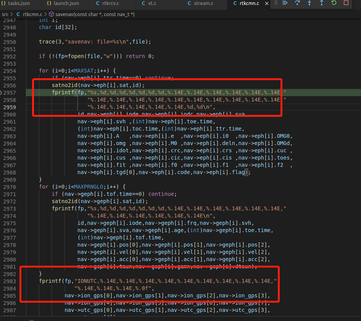Restart the debug session
Image resolution: width=361 pixels, height=321 pixels.
coord(334,3)
